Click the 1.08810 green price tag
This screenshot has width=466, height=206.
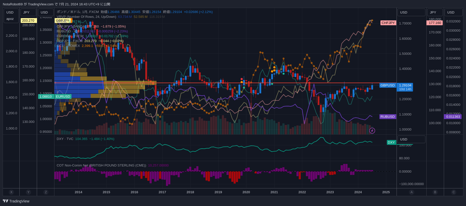46,97
